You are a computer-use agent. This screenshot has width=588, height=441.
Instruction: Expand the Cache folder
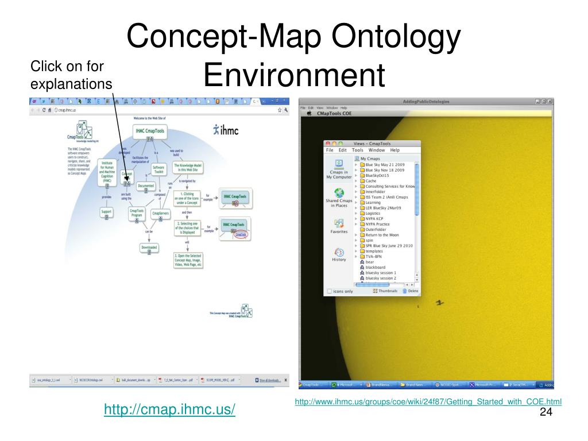click(356, 181)
